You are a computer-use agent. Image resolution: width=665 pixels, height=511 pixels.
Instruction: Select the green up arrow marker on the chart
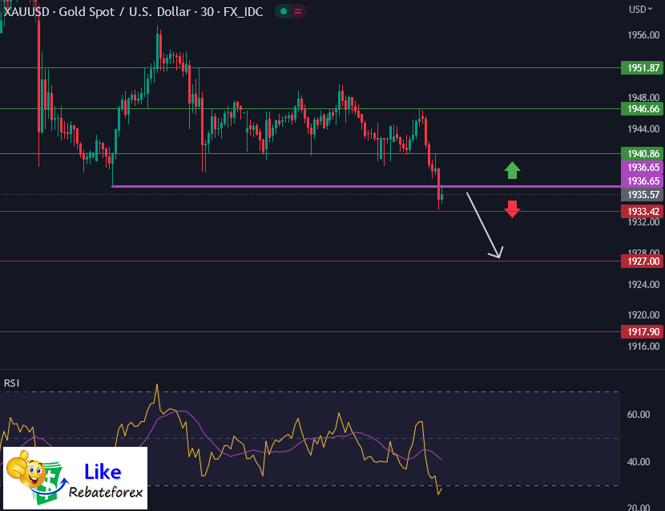tap(512, 170)
